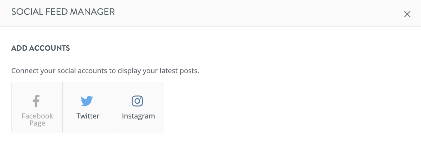The image size is (421, 145).
Task: Select the Facebook Page text label
Action: [x=37, y=119]
